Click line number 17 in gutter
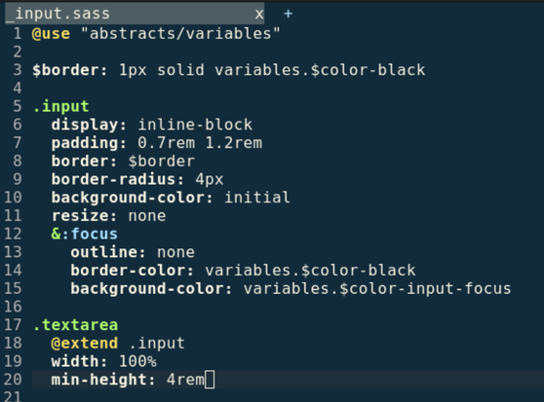This screenshot has width=544, height=402. point(13,325)
